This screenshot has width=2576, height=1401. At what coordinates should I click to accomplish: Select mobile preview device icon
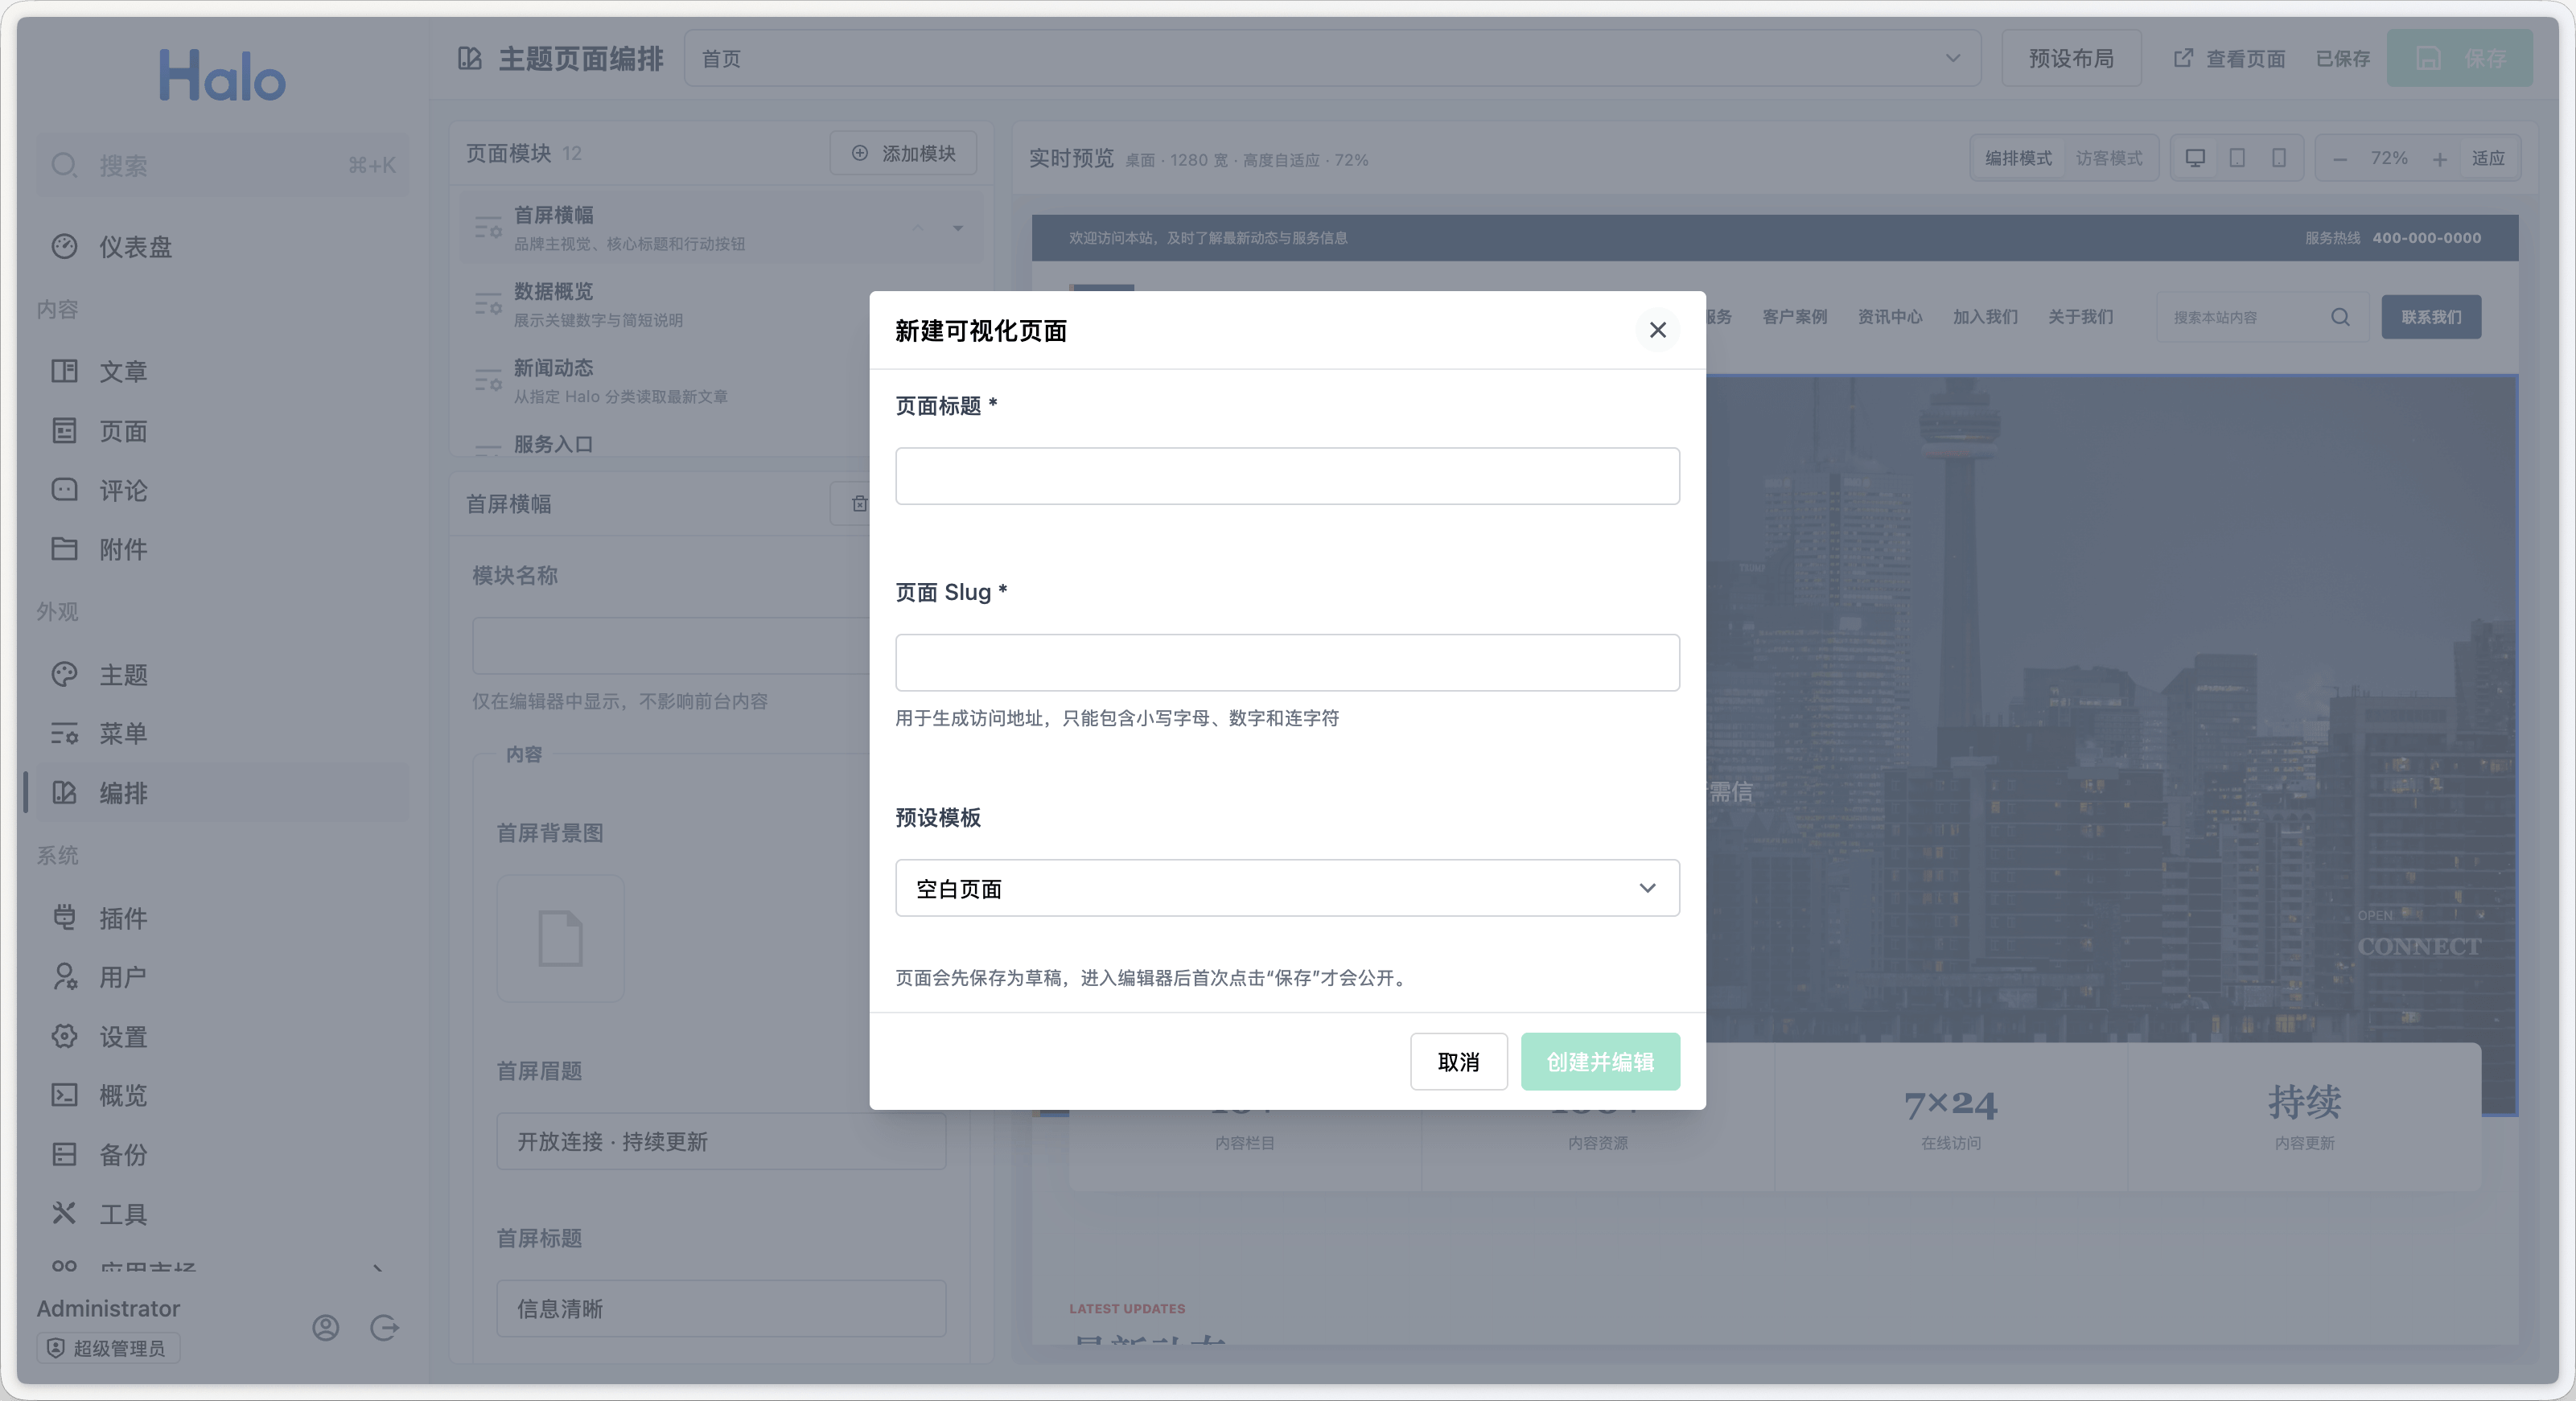pos(2278,158)
